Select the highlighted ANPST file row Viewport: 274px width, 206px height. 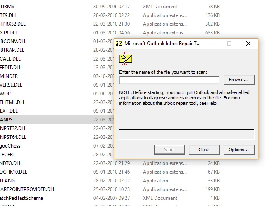coord(57,120)
